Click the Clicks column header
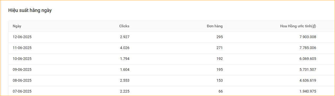This screenshot has width=335, height=96. (x=124, y=26)
